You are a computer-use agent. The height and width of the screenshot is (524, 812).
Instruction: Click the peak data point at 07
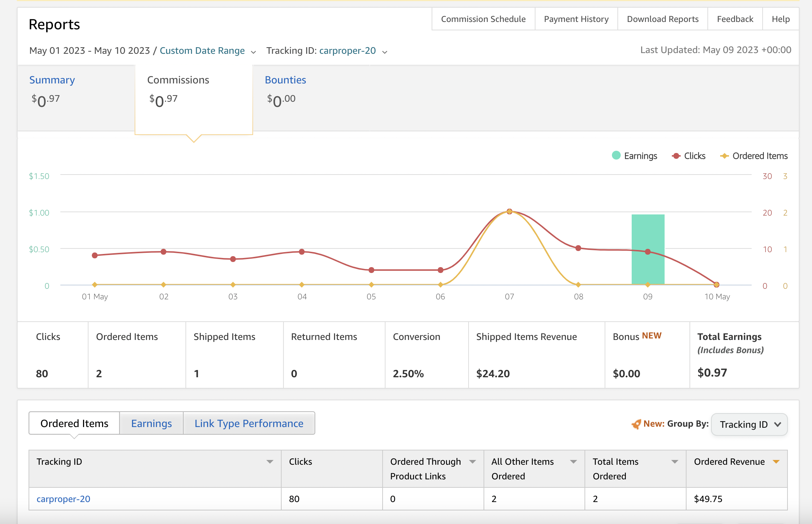pos(510,212)
